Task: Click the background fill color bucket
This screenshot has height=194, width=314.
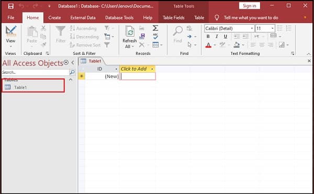Action: click(237, 45)
